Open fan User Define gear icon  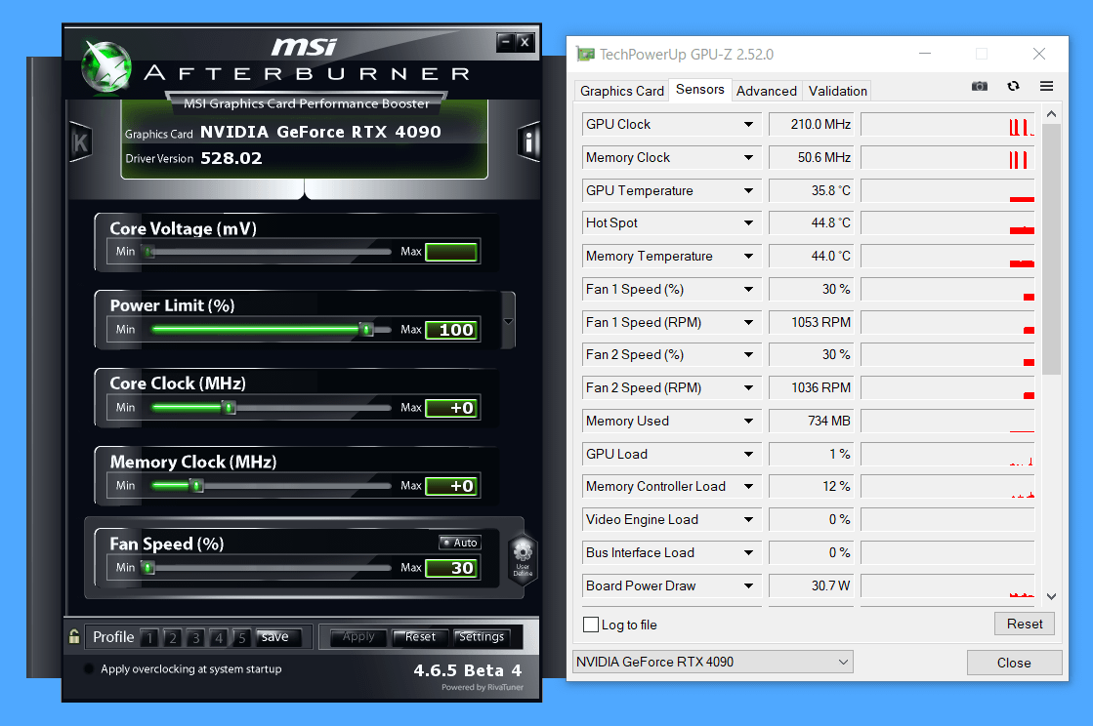(523, 559)
